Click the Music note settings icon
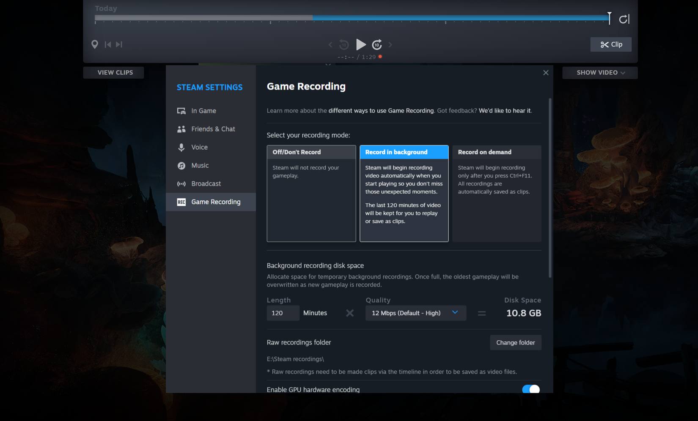698x421 pixels. 181,165
